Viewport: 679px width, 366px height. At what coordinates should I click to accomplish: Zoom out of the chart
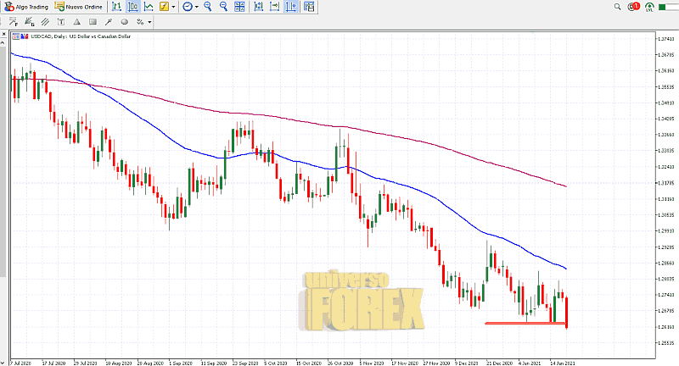click(224, 6)
